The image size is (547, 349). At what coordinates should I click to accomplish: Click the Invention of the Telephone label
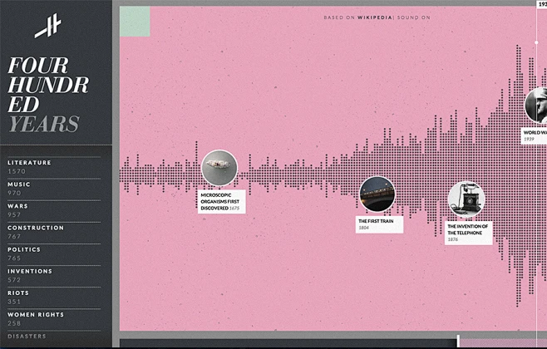pos(469,233)
